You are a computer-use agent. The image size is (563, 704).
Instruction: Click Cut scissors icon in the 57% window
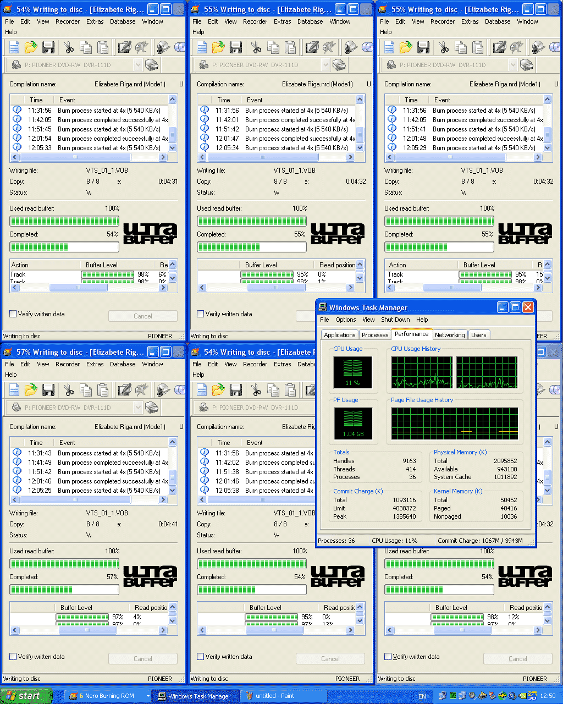point(68,390)
